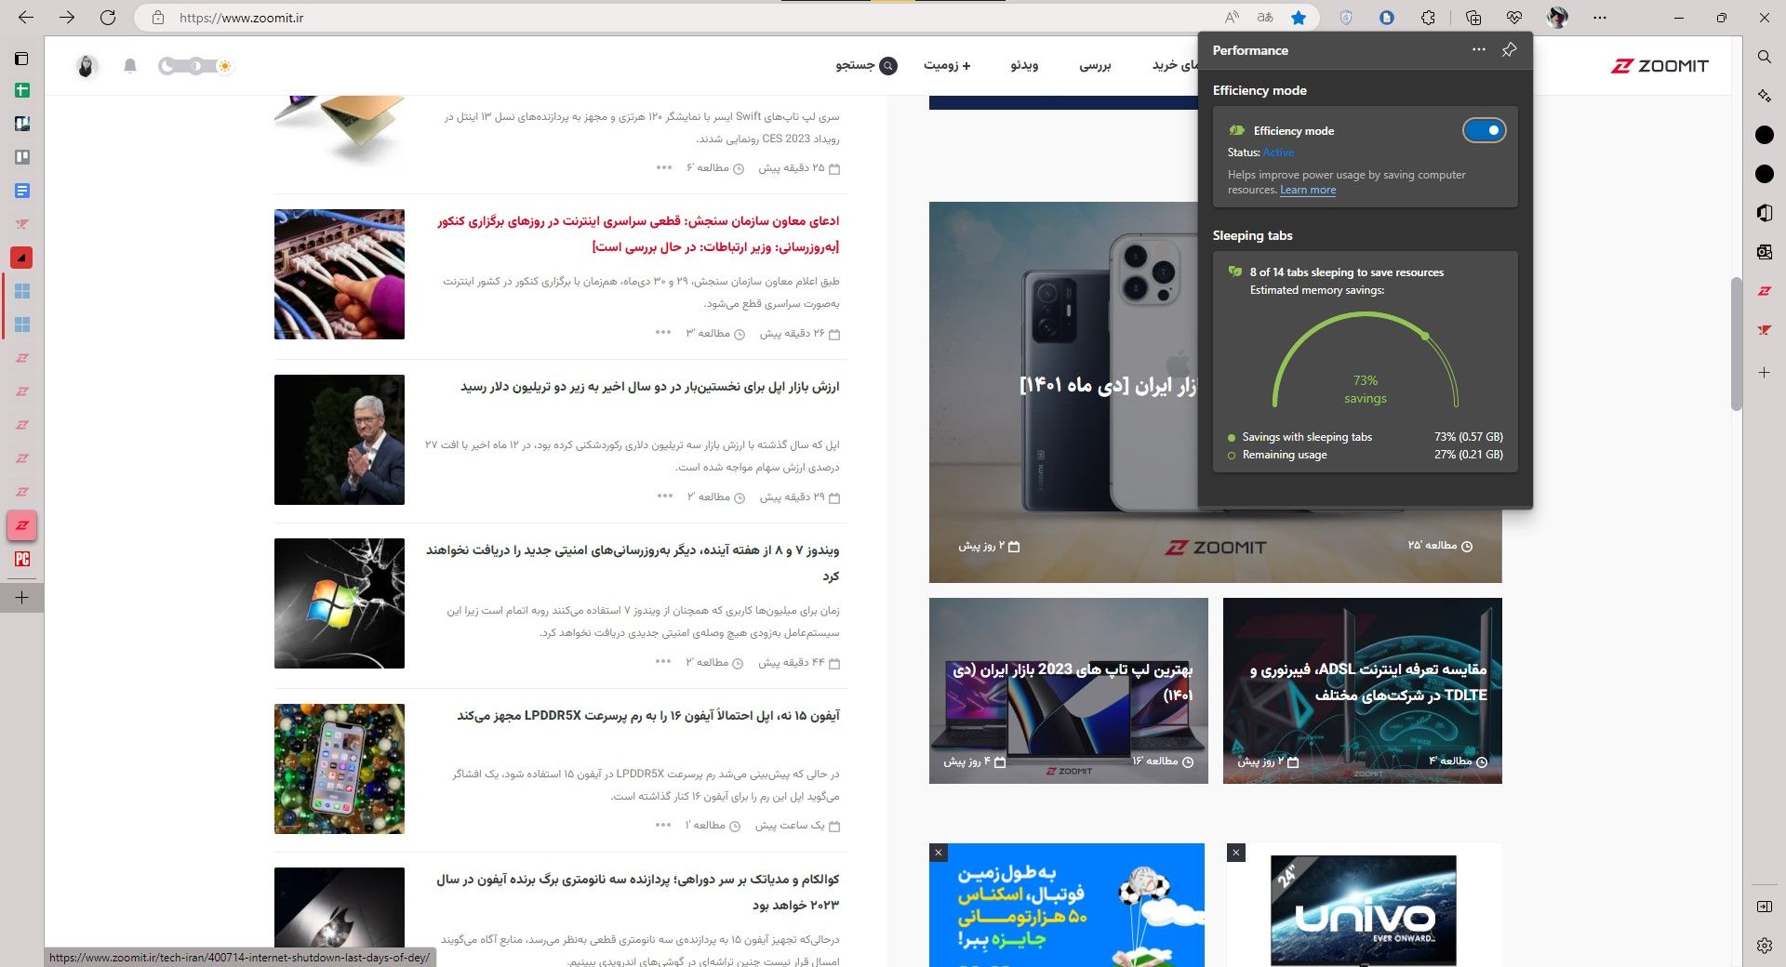Click the page vertical scrollbar thumb
The image size is (1786, 967).
[x=1736, y=344]
